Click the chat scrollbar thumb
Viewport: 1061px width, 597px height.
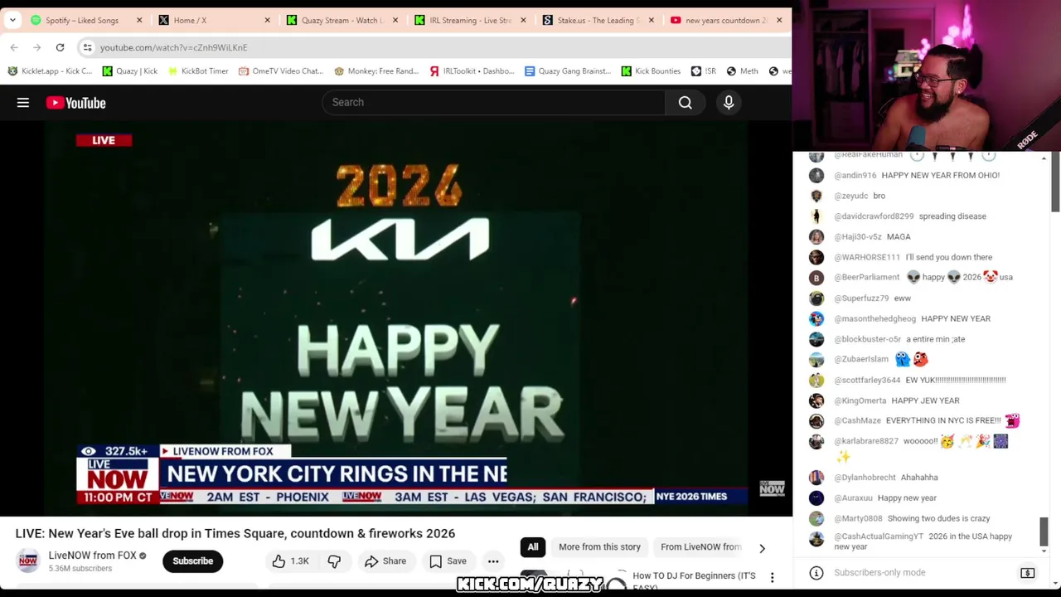click(x=1044, y=531)
